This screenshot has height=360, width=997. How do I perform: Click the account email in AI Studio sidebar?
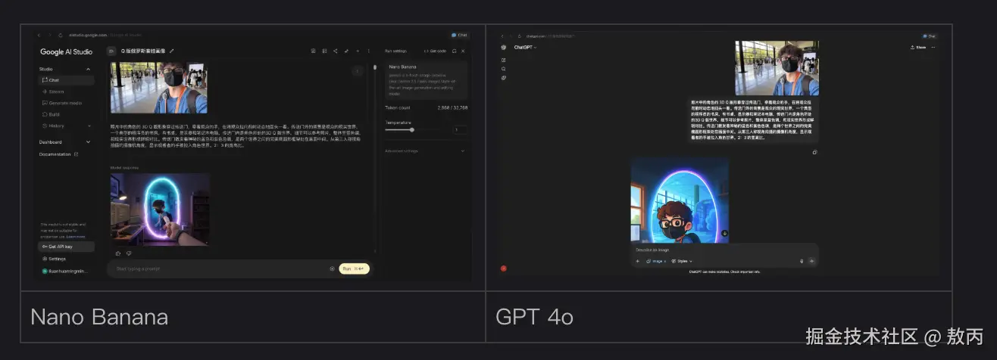66,270
